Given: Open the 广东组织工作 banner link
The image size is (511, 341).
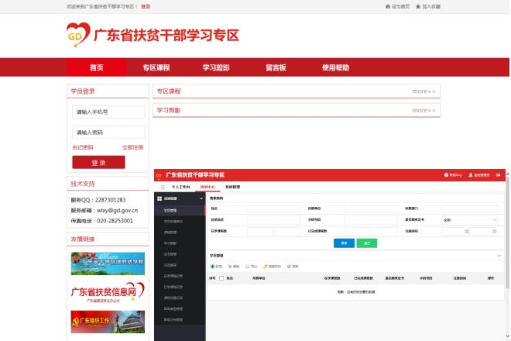Looking at the screenshot, I should pyautogui.click(x=108, y=322).
